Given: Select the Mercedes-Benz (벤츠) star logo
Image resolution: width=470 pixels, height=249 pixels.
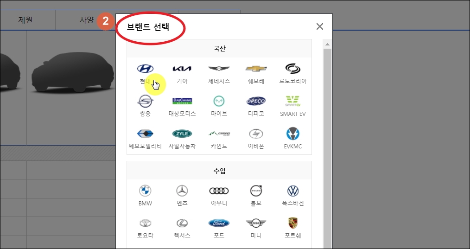Looking at the screenshot, I should coord(182,191).
